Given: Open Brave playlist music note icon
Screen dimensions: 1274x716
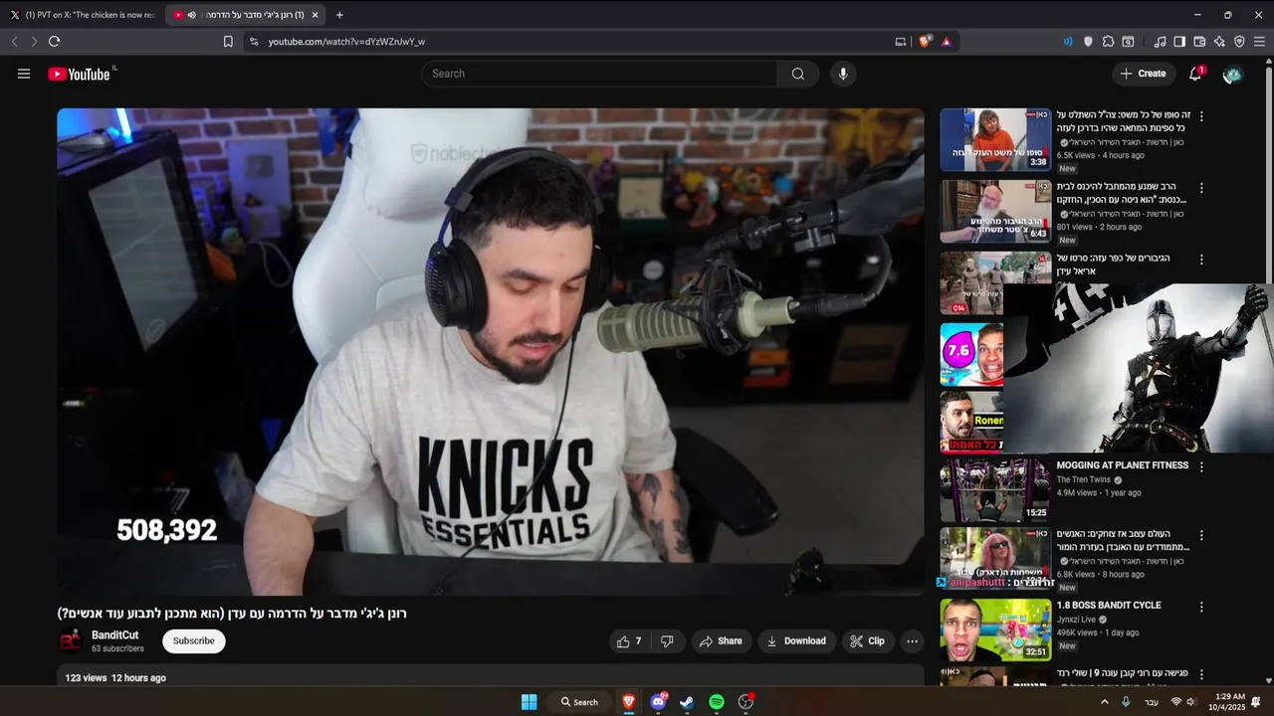Looking at the screenshot, I should [x=1160, y=42].
